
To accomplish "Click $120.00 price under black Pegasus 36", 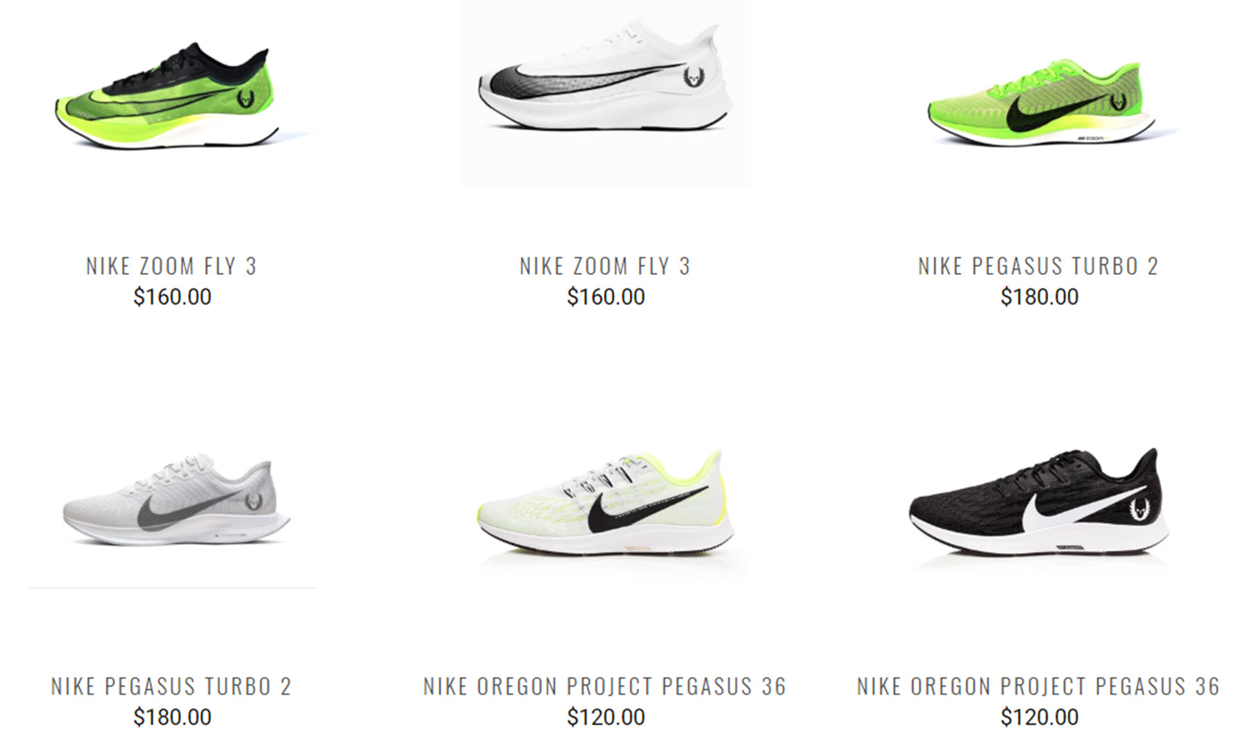I will 1039,717.
